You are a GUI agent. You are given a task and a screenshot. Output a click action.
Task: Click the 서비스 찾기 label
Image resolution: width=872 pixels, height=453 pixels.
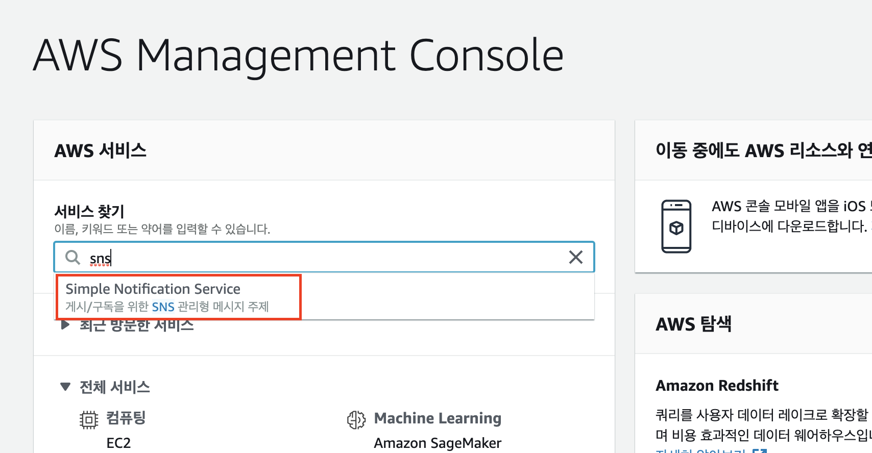(89, 211)
